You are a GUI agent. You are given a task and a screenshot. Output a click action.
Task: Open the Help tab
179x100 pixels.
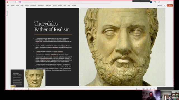click(69, 6)
